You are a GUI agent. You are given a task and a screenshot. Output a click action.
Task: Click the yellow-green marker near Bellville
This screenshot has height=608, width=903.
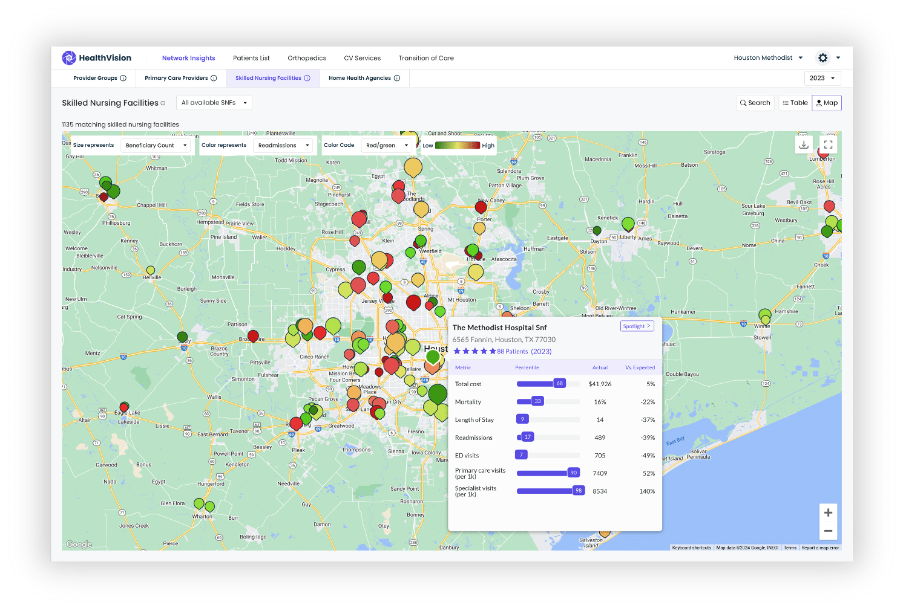pyautogui.click(x=151, y=270)
